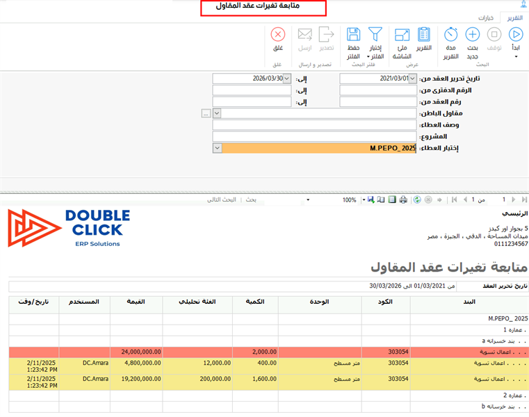Image resolution: width=529 pixels, height=417 pixels.
Task: Open مدة التقرير stopwatch icon
Action: point(451,35)
